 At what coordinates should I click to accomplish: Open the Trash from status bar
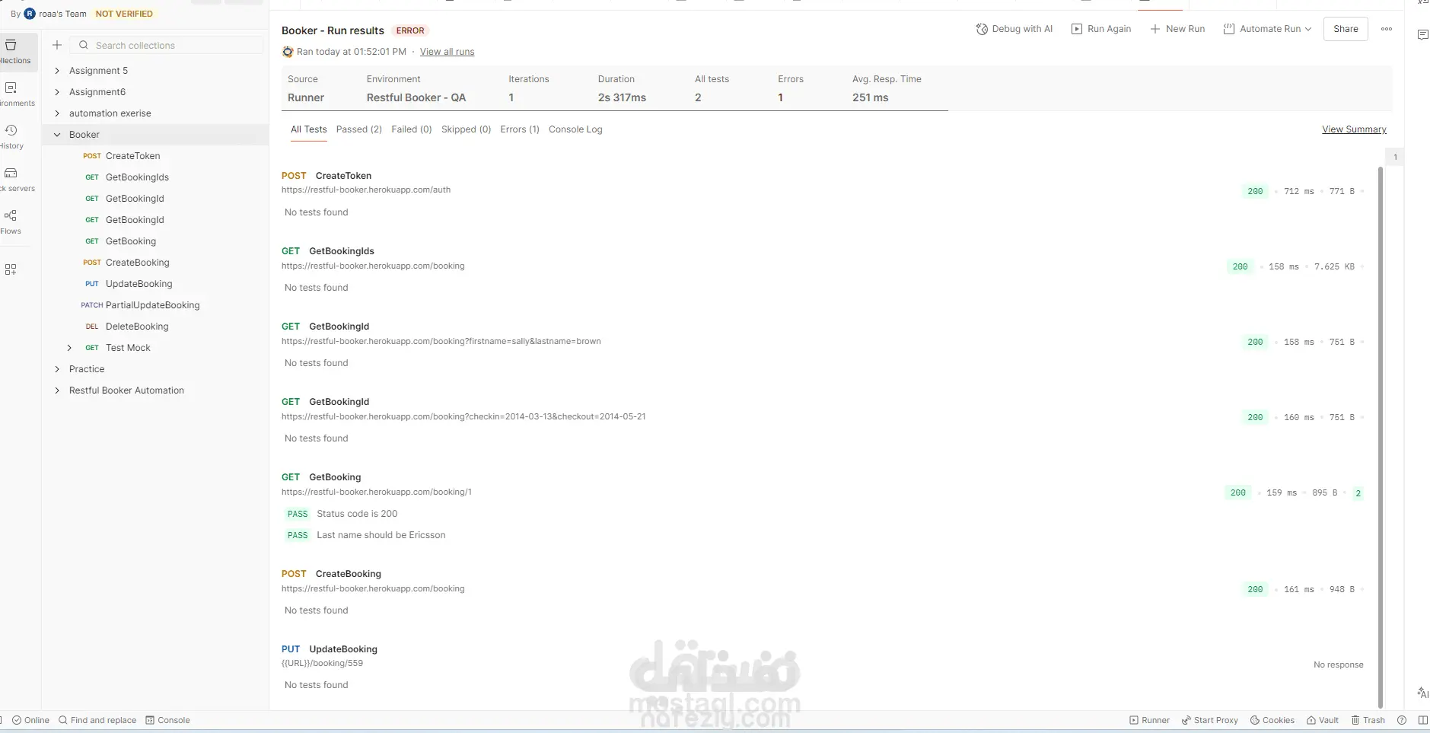(x=1368, y=720)
